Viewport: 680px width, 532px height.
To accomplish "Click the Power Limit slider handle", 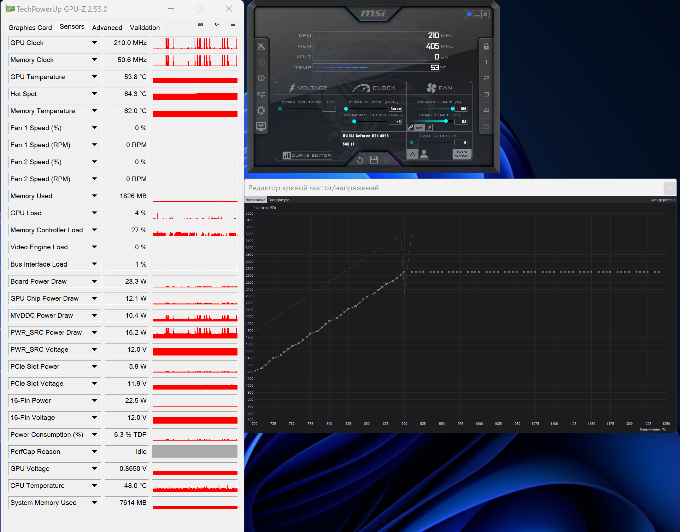I will pos(453,109).
